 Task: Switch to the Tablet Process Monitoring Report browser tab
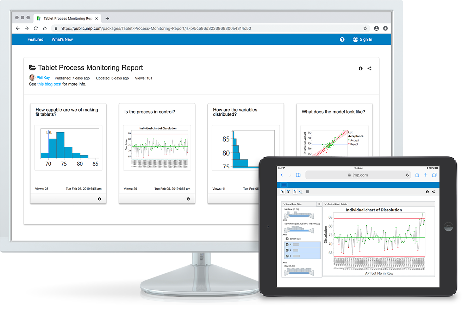[67, 18]
